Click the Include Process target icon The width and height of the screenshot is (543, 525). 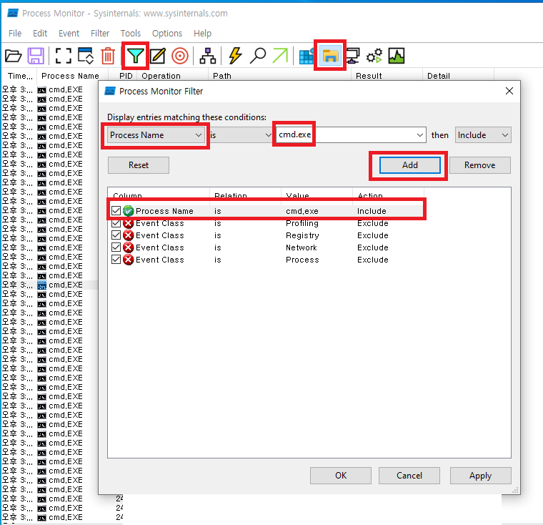[x=180, y=56]
